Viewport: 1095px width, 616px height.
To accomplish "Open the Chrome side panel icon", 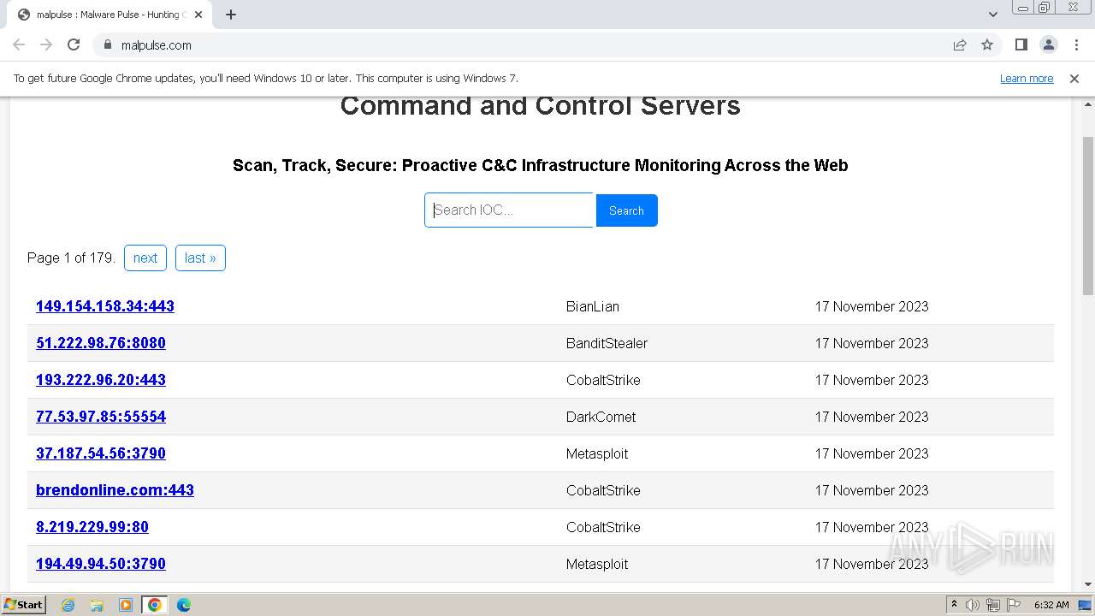I will tap(1021, 44).
